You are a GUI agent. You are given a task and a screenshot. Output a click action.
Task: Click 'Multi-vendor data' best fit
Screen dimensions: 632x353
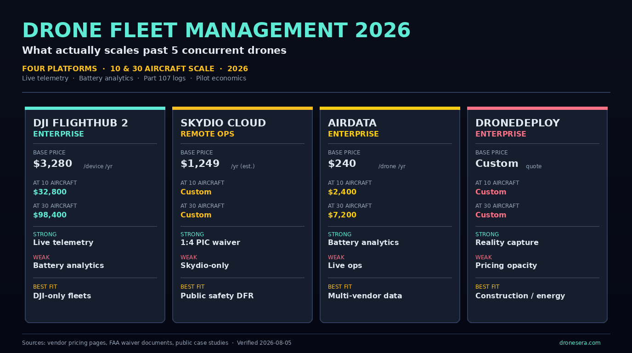(x=365, y=296)
